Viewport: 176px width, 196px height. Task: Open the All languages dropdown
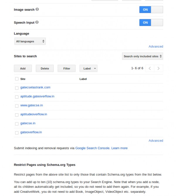[x=30, y=41]
